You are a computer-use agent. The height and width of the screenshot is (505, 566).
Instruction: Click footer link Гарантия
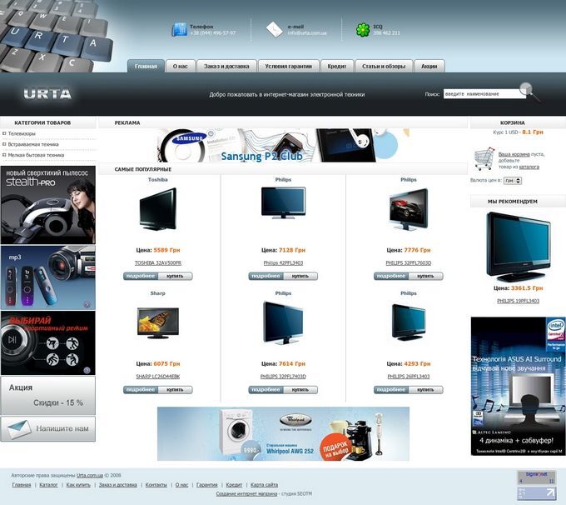click(x=206, y=485)
